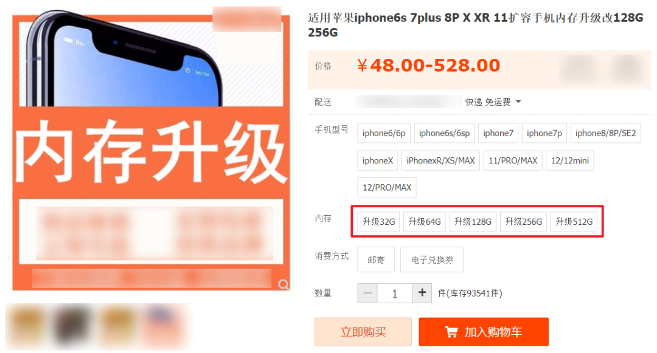
Task: Click the shopping cart icon
Action: 451,332
